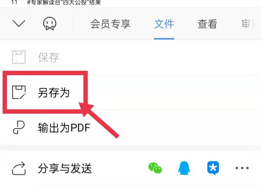261x196 pixels.
Task: Share via the QQ penguin icon
Action: click(x=184, y=168)
